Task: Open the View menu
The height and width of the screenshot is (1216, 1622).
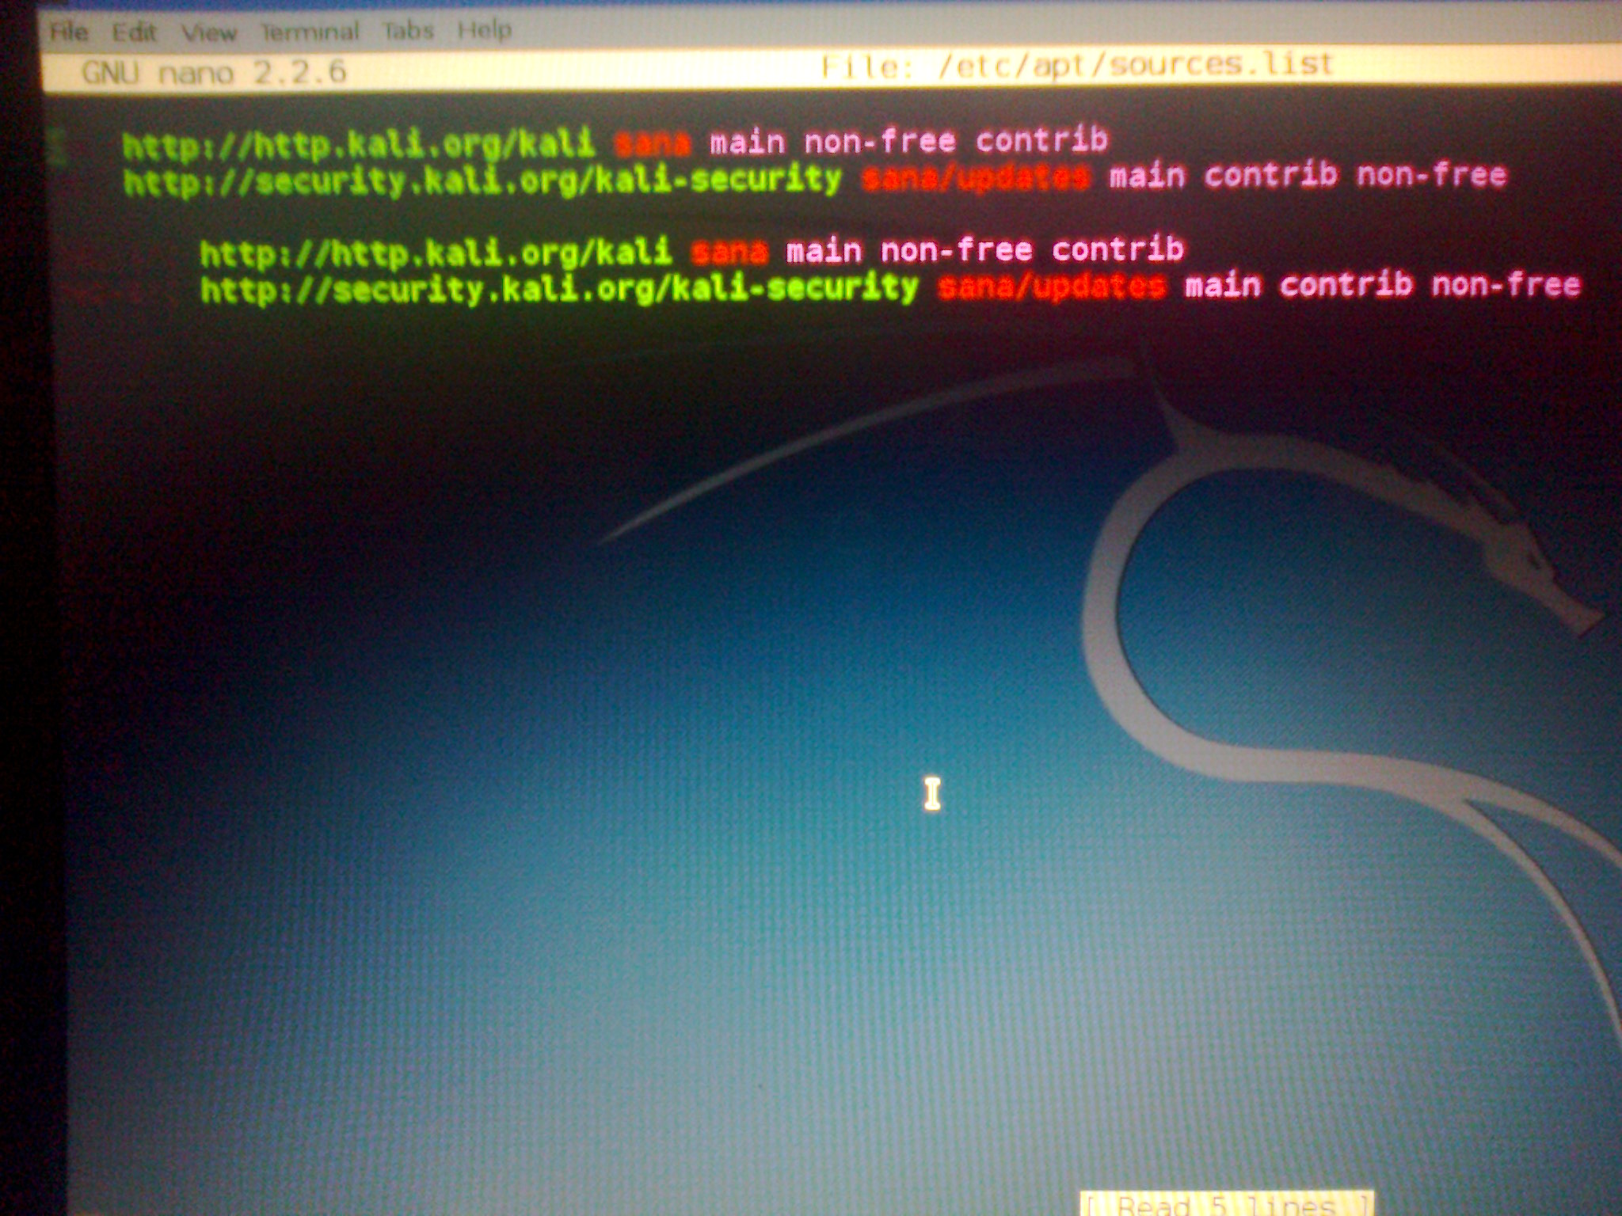Action: click(209, 32)
